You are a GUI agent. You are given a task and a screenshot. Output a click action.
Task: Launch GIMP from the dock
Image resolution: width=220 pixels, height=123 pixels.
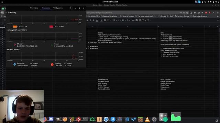click(58, 119)
